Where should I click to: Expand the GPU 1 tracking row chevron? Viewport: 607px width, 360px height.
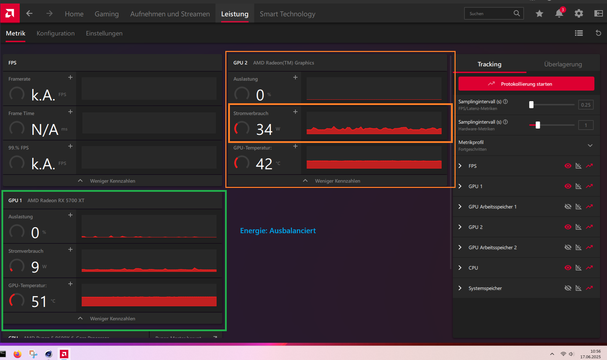(x=460, y=186)
